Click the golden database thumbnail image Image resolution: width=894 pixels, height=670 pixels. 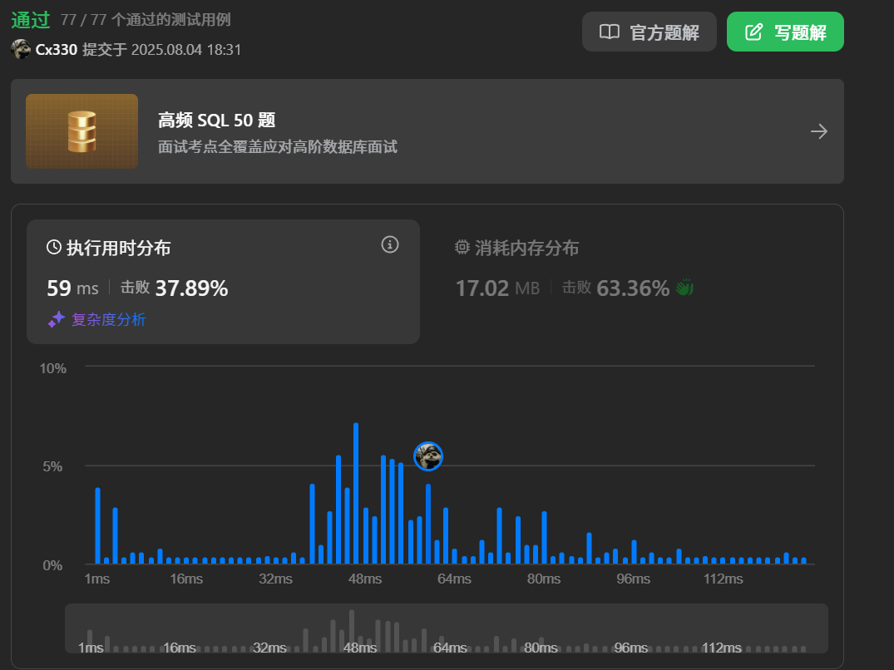pos(81,131)
